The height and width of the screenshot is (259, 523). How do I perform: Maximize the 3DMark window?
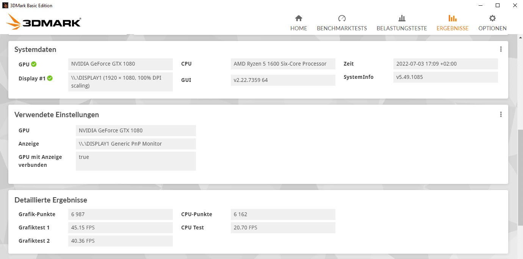pyautogui.click(x=498, y=5)
